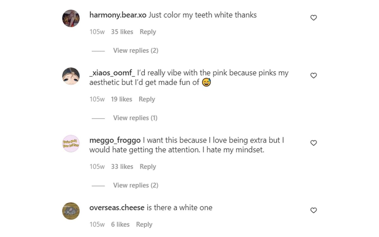View the 2 replies on meggo_froggo's comment
This screenshot has height=237, width=379.
135,185
